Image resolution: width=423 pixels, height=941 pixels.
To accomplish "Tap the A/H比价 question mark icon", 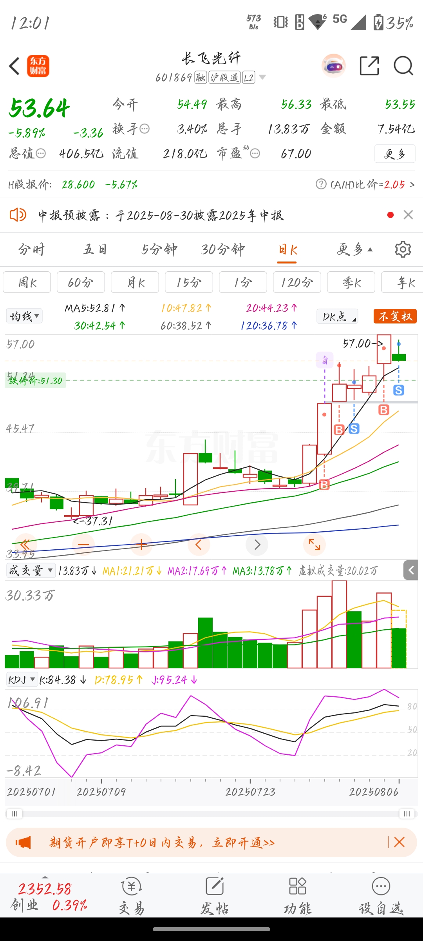I will (321, 184).
